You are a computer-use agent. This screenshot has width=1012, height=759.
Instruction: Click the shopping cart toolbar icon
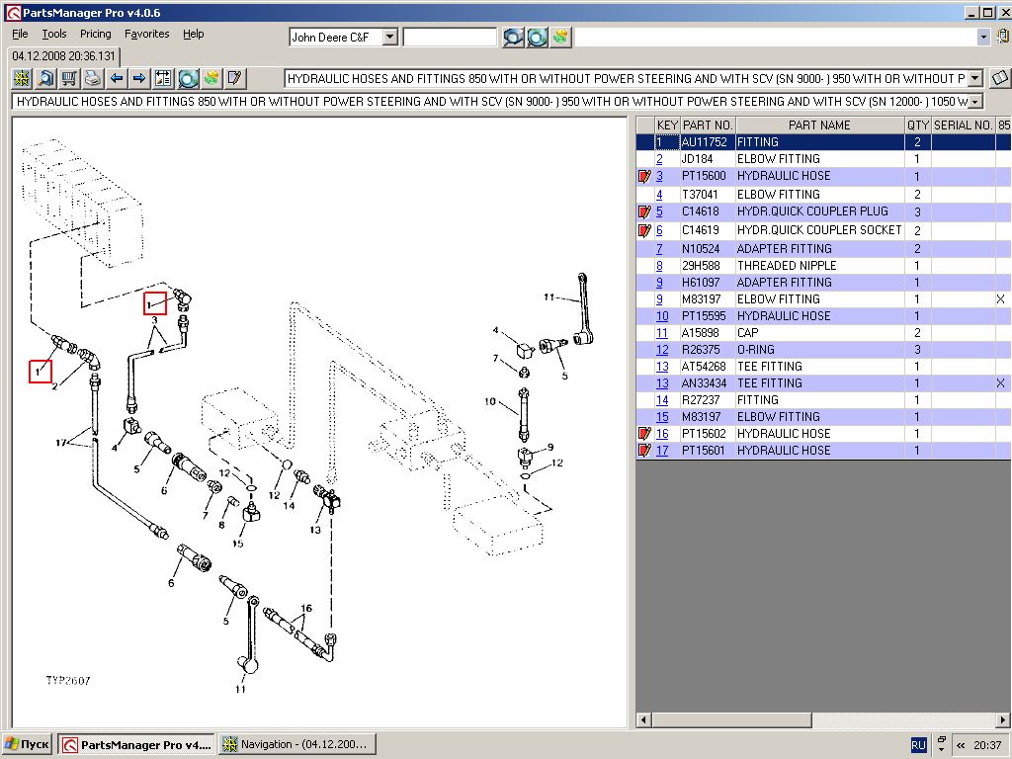(x=69, y=78)
